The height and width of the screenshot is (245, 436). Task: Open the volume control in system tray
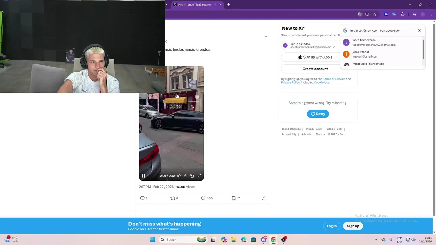pyautogui.click(x=414, y=240)
